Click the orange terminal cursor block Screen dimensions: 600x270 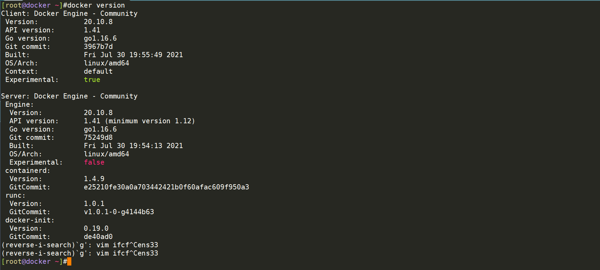[69, 261]
